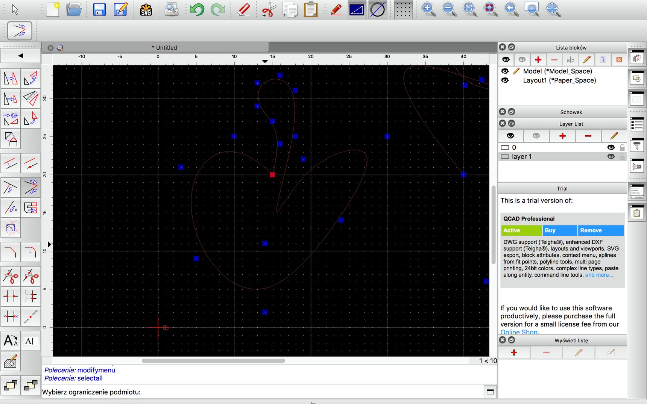Viewport: 647px width, 404px height.
Task: Paste from the clipboard icon
Action: click(311, 9)
